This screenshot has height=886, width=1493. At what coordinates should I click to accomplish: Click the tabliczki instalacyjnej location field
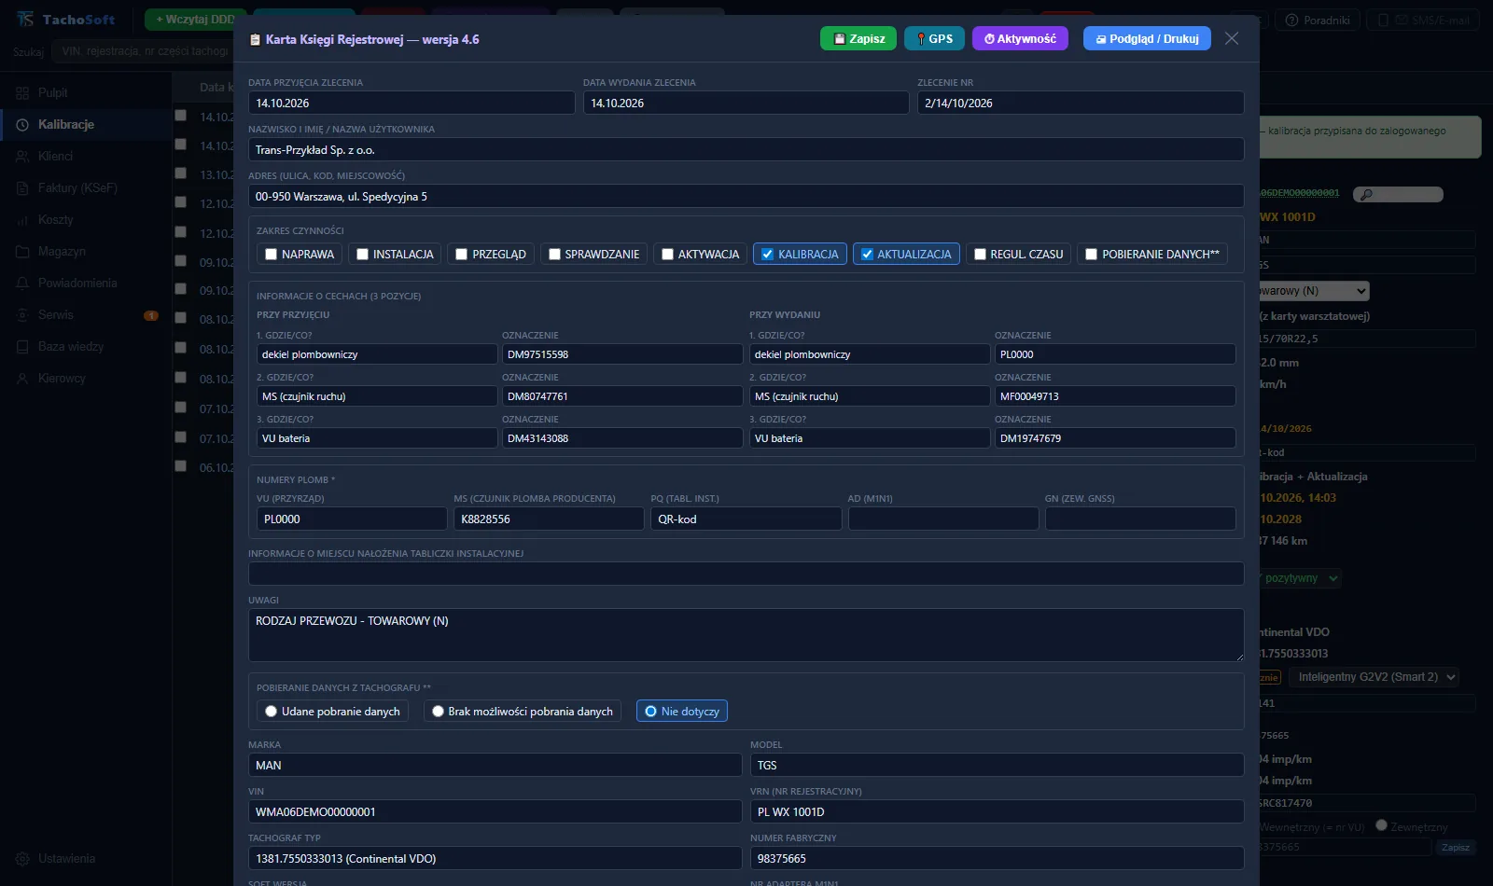coord(746,574)
